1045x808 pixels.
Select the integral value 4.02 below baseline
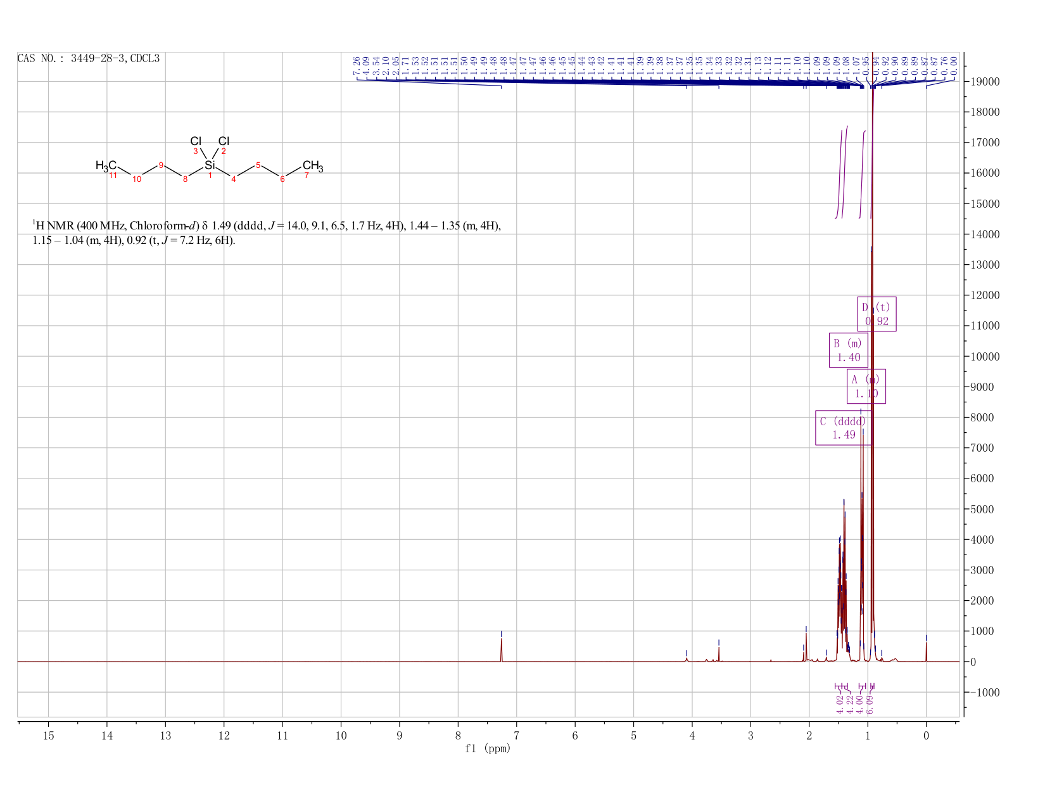840,703
